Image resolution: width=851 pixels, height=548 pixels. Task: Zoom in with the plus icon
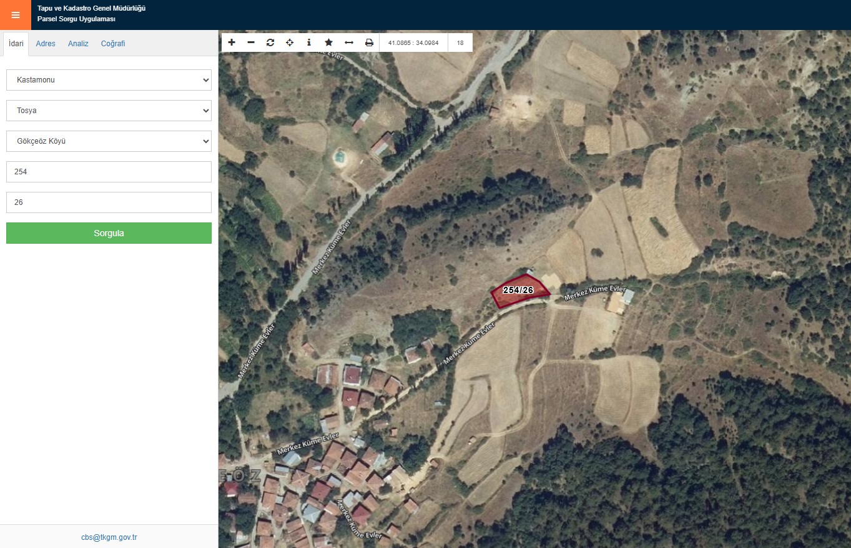pos(232,42)
